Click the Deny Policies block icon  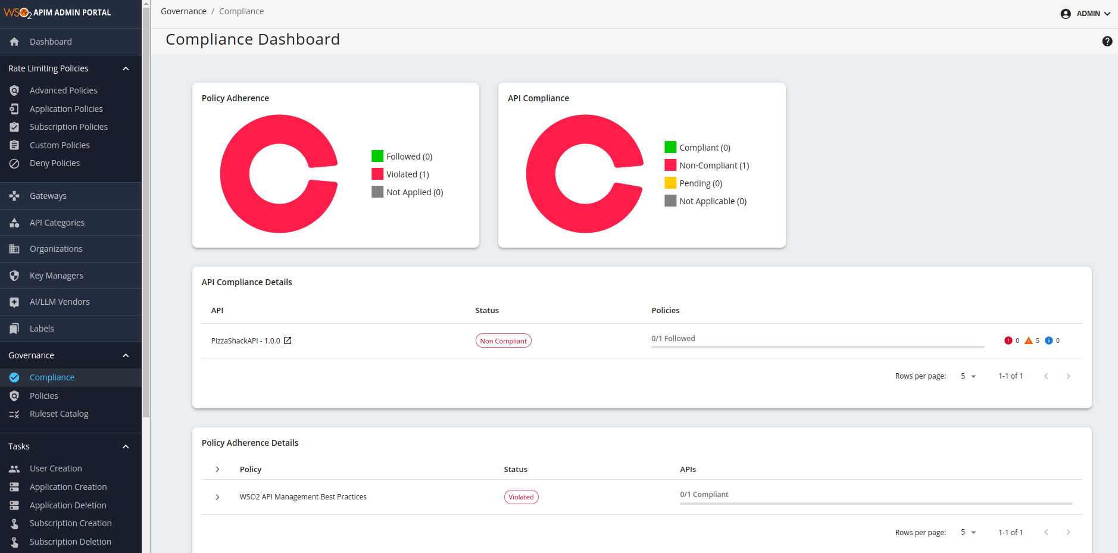(x=14, y=163)
